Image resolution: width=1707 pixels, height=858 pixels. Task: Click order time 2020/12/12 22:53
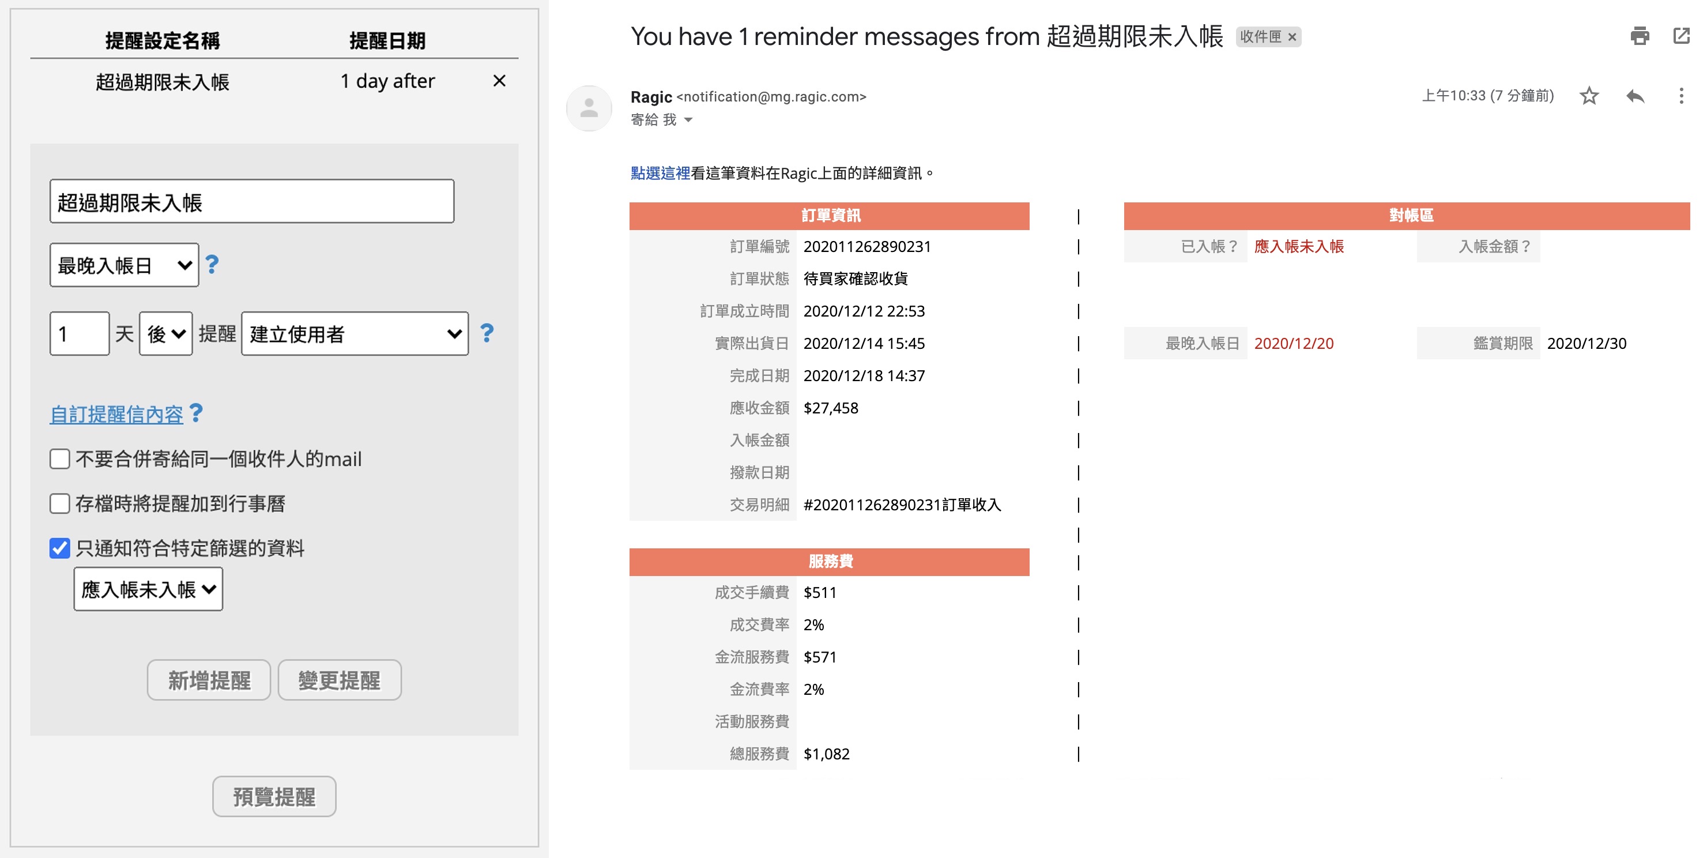(x=864, y=311)
